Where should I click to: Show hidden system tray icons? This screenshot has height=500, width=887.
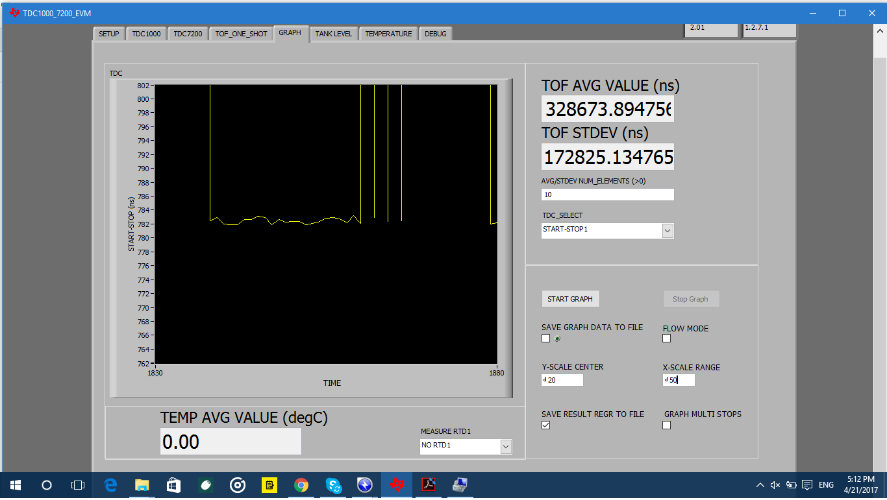click(760, 484)
